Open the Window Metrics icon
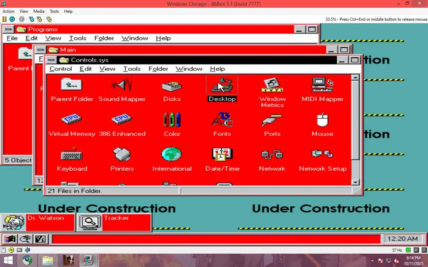Screen dimensions: 428x267 pos(272,85)
